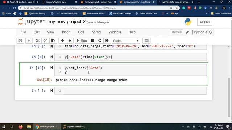Screen dimensions: 232x130
Task: Cut selected cells with scissors icon
Action: click(x=38, y=40)
